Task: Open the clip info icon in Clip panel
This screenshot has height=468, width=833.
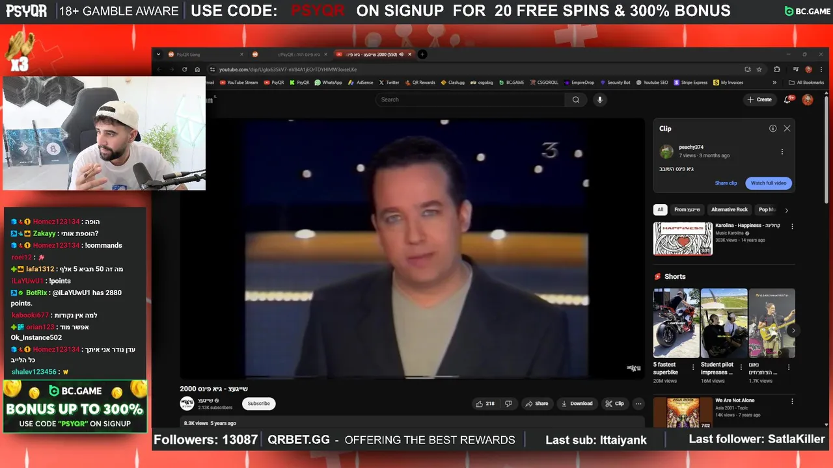Action: click(x=773, y=129)
